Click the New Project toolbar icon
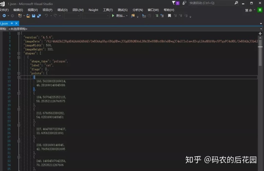This screenshot has width=264, height=171. click(20, 16)
